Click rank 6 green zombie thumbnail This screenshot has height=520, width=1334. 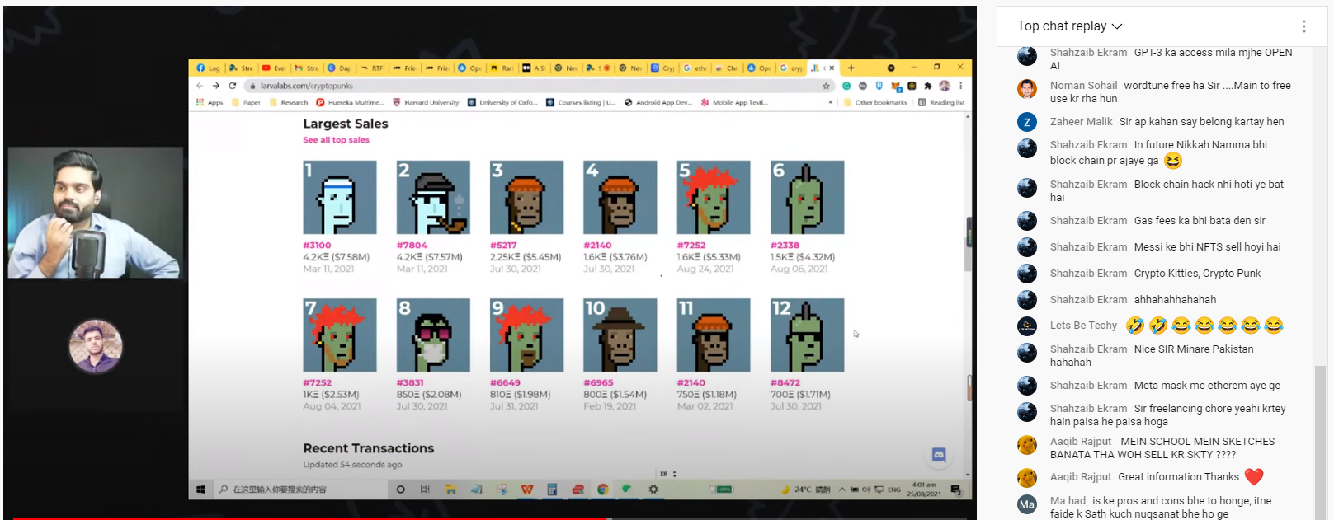click(808, 198)
